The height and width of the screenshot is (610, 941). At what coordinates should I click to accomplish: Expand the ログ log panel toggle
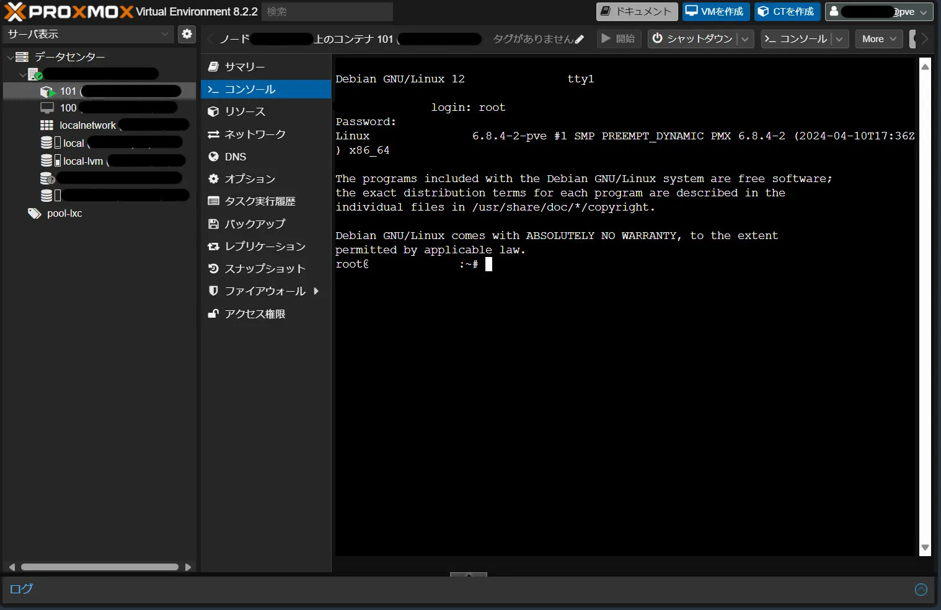tap(921, 590)
